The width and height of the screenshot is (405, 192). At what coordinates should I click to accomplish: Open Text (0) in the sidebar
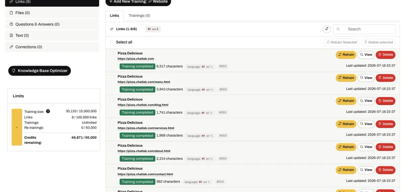52,35
